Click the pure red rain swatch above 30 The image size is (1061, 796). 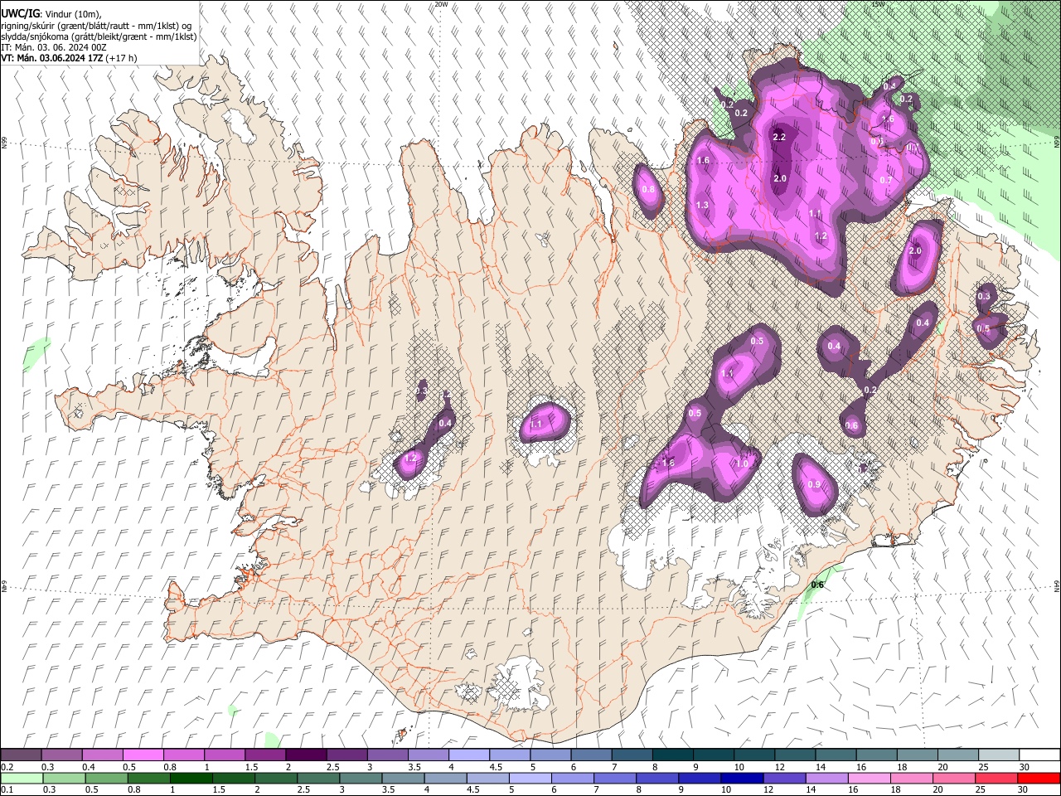(1038, 778)
